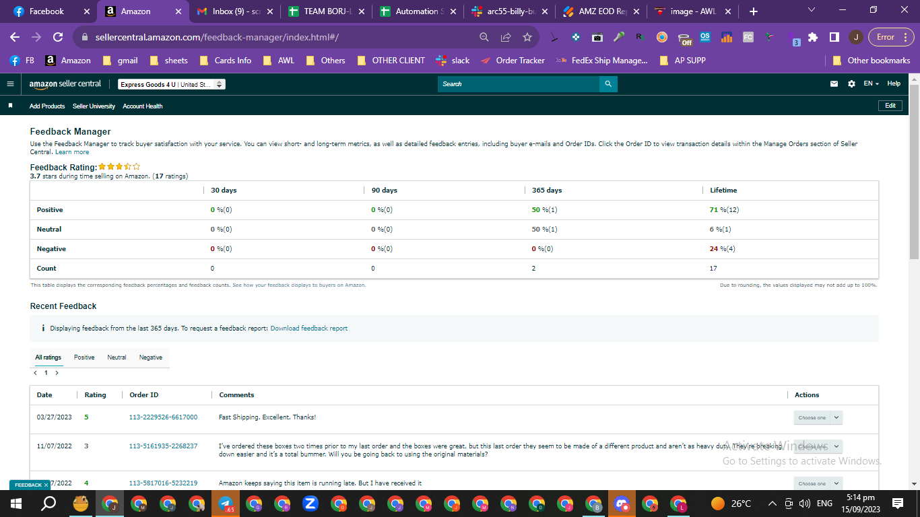920x517 pixels.
Task: Open the FedEx Ship Manager bookmark
Action: 601,61
